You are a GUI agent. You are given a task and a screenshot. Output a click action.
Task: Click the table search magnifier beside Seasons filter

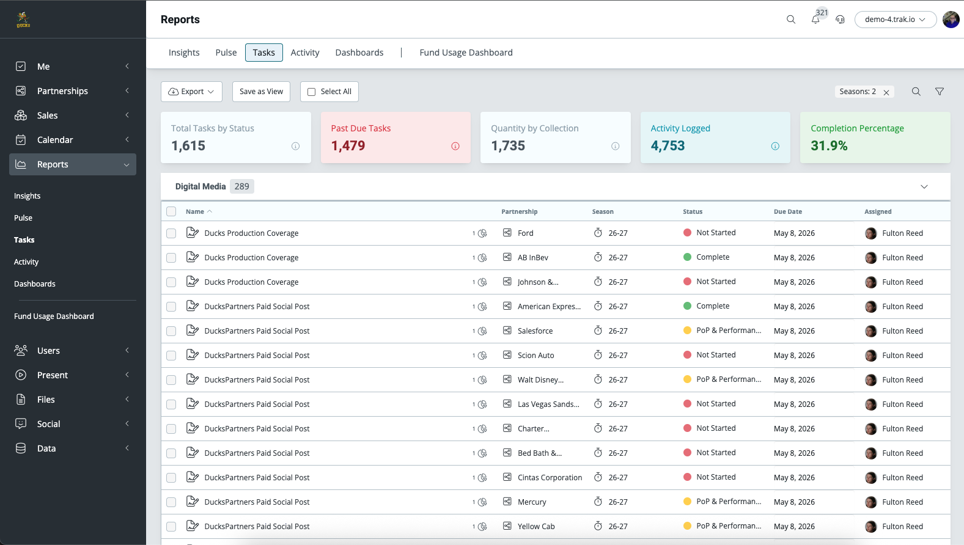coord(916,92)
